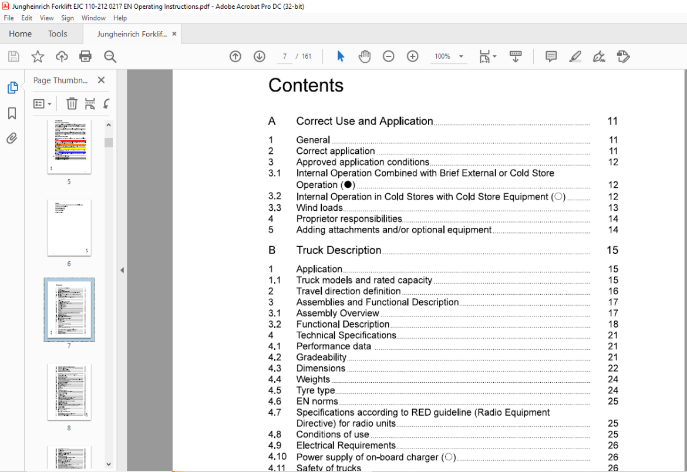Click the cloud upload share icon

(62, 56)
